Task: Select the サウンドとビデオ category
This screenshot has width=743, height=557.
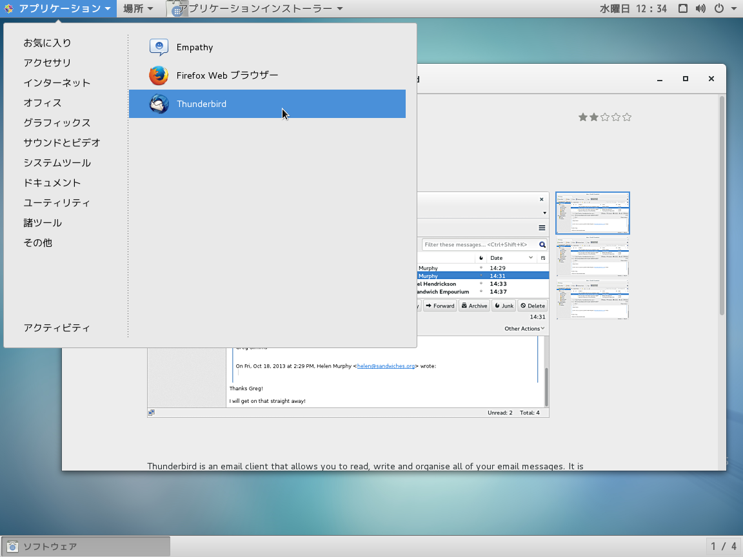Action: coord(62,142)
